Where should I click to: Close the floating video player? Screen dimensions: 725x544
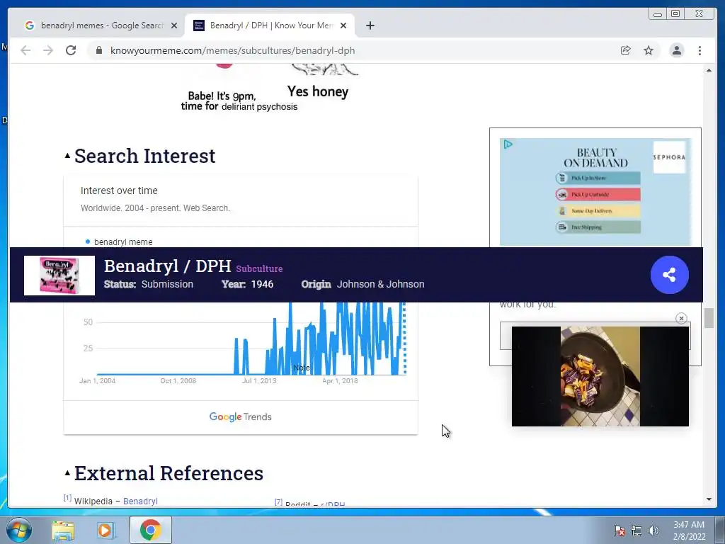pyautogui.click(x=681, y=318)
